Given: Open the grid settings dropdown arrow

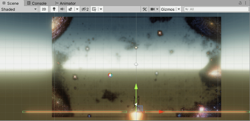Looking at the screenshot, I should [101, 9].
